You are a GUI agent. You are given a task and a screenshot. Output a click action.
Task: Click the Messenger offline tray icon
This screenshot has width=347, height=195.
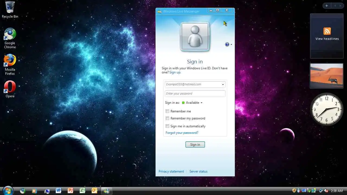(299, 191)
